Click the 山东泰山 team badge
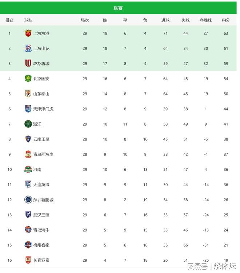Screen dimensions: 240x273 [28, 94]
